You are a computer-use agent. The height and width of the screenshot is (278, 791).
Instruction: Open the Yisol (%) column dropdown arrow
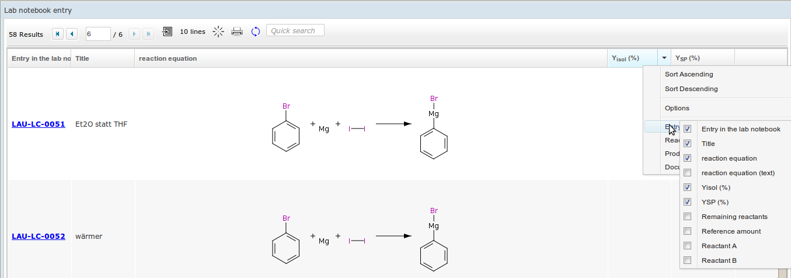664,58
